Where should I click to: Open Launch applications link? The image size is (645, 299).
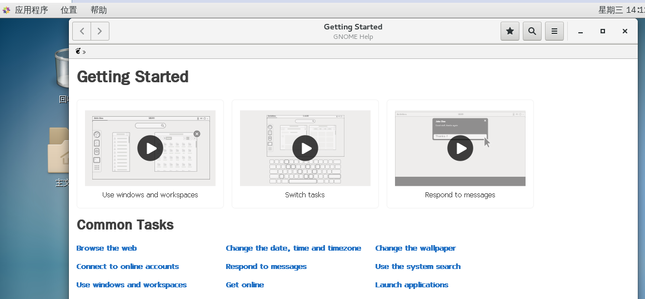412,285
